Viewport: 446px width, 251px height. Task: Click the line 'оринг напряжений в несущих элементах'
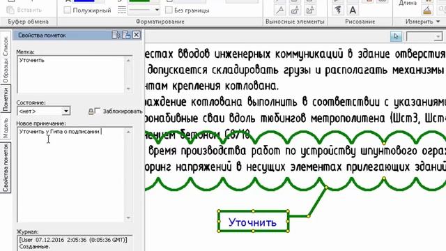[295, 167]
